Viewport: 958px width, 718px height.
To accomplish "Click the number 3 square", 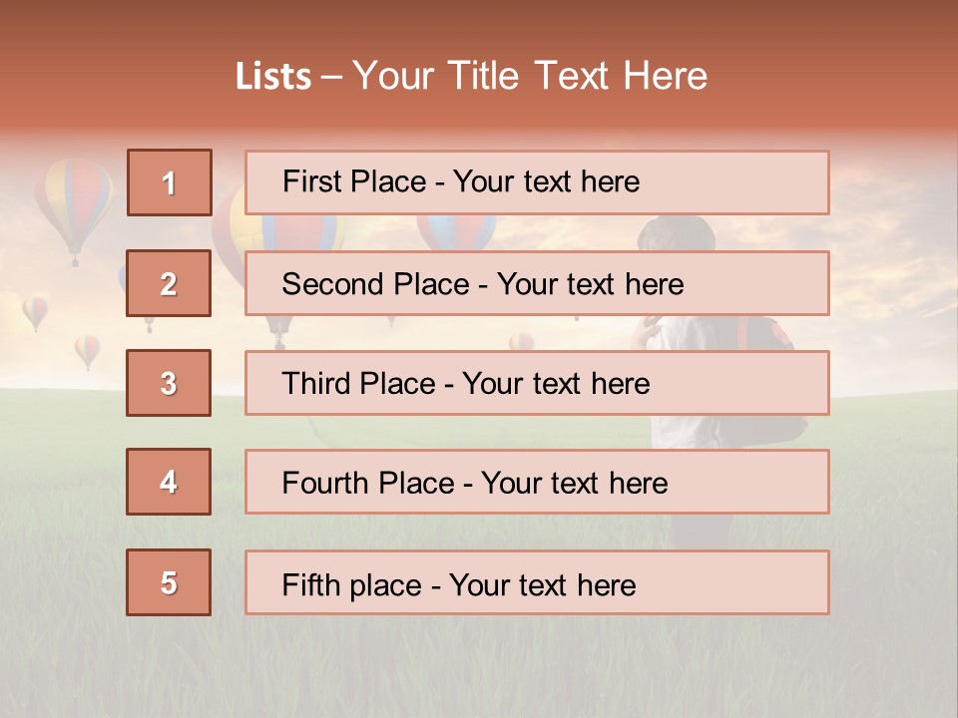I will [169, 383].
